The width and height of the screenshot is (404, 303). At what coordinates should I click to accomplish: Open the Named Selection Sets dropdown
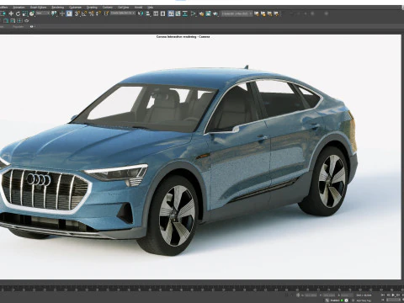[123, 13]
